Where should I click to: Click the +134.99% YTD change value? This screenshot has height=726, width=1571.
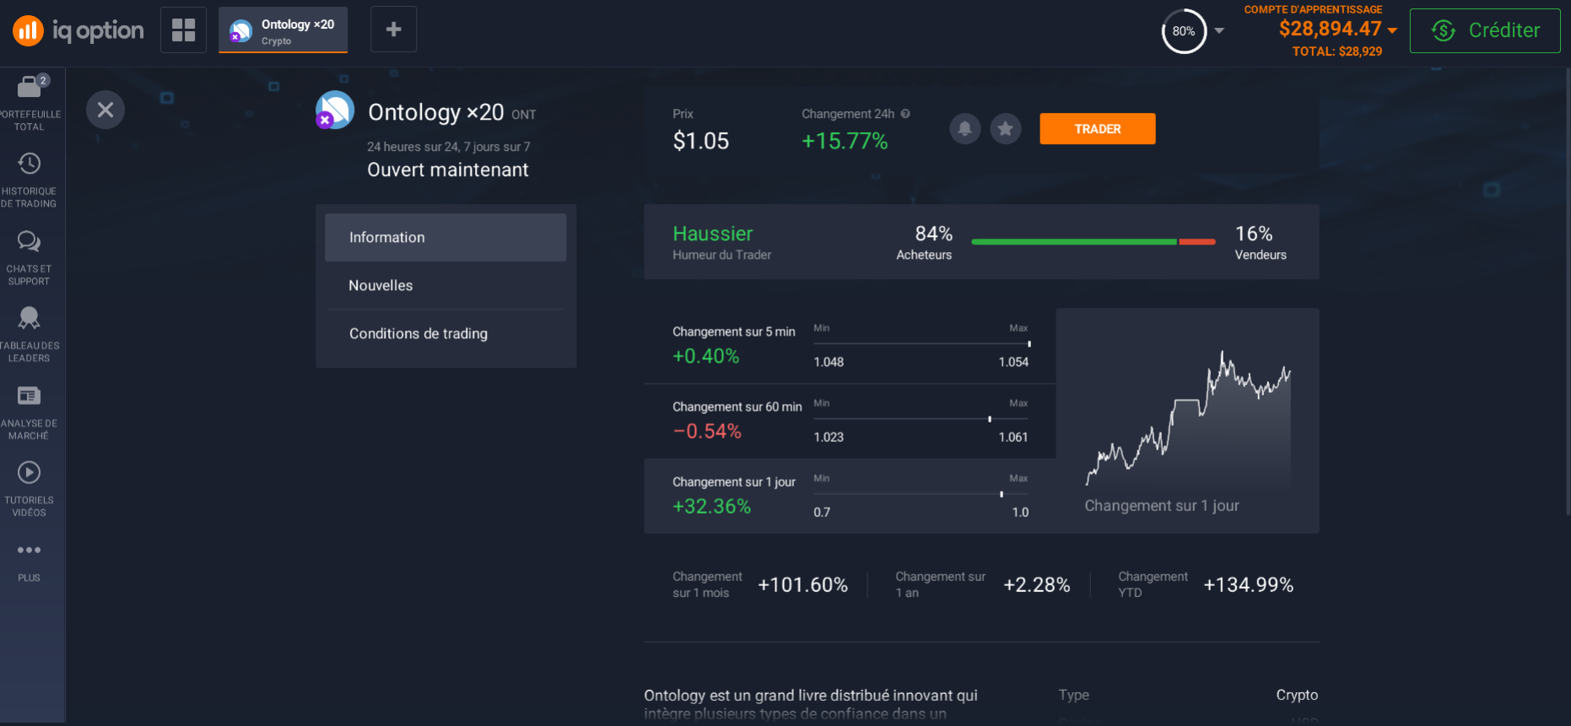point(1249,585)
